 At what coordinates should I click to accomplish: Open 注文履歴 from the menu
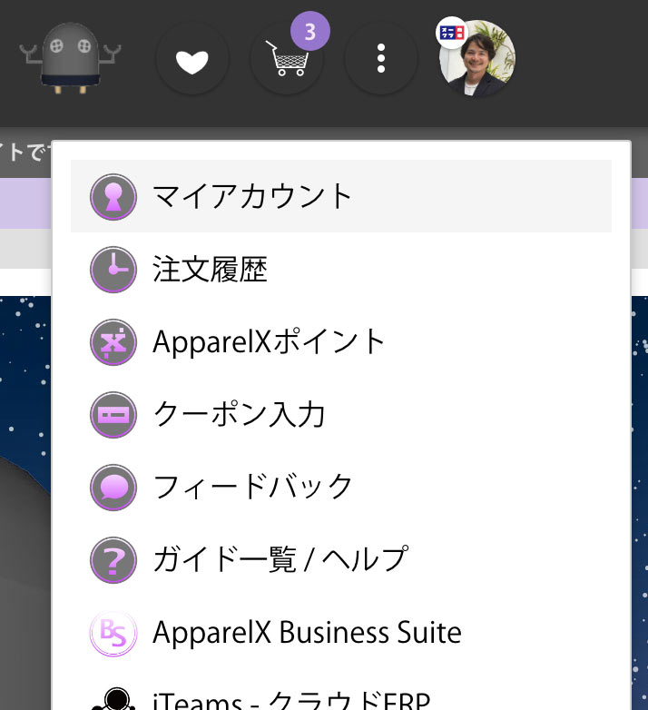point(341,269)
